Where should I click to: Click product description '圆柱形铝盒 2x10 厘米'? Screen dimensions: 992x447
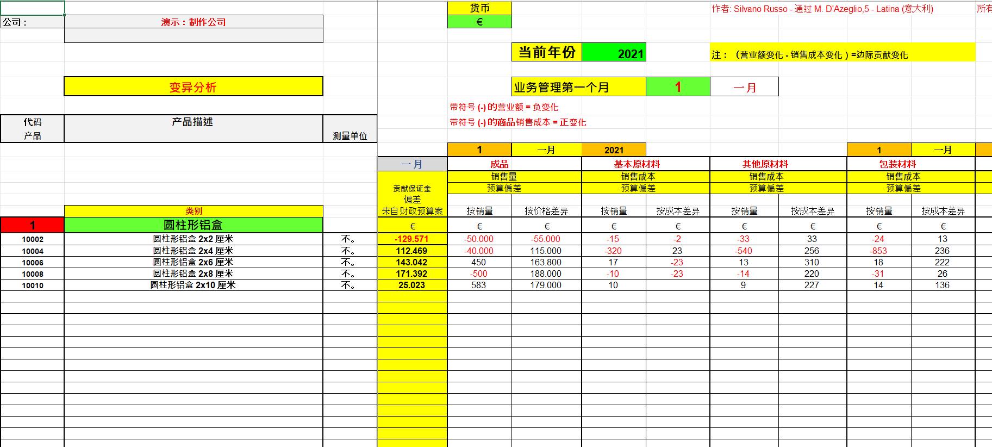click(x=194, y=285)
